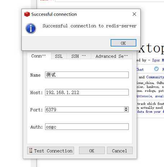164x167 pixels.
Task: Click the "Host:" label
Action: click(36, 93)
